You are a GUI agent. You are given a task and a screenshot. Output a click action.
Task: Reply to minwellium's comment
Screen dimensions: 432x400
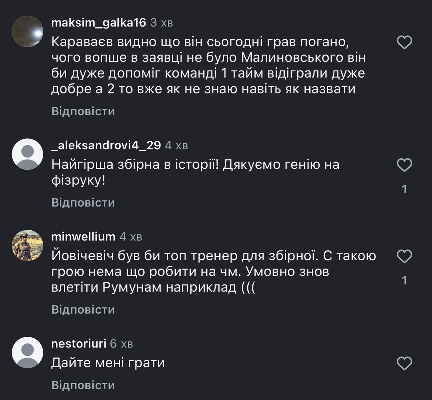coord(83,310)
